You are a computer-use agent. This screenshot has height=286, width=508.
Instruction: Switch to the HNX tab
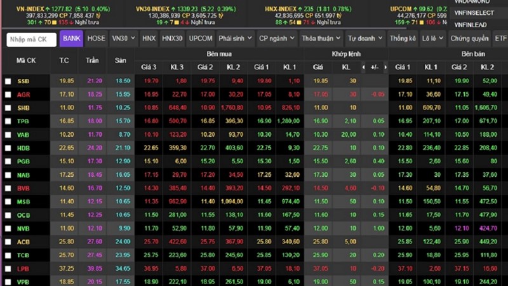[x=149, y=38]
